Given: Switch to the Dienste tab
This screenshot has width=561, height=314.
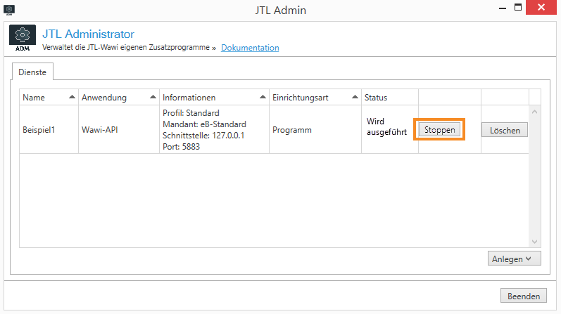Looking at the screenshot, I should pyautogui.click(x=32, y=71).
